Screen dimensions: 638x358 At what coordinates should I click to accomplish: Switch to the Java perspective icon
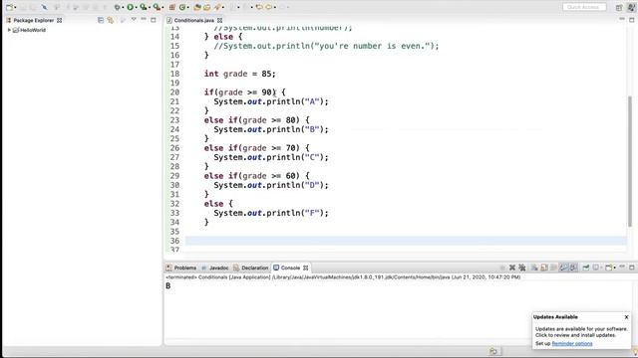631,7
